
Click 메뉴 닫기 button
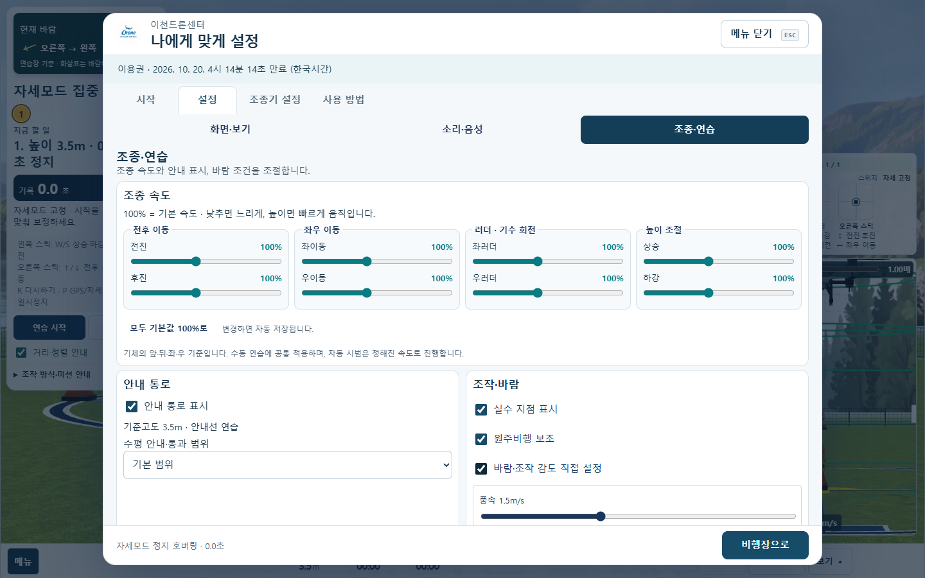[764, 34]
